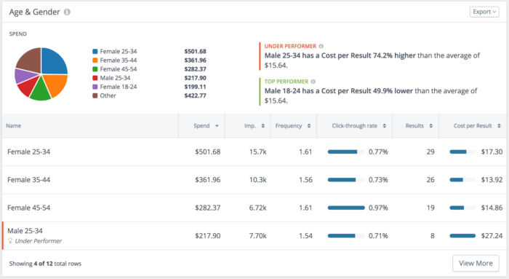Viewport: 509px width, 279px height.
Task: Click the $13.92 cost per result value
Action: (x=492, y=180)
